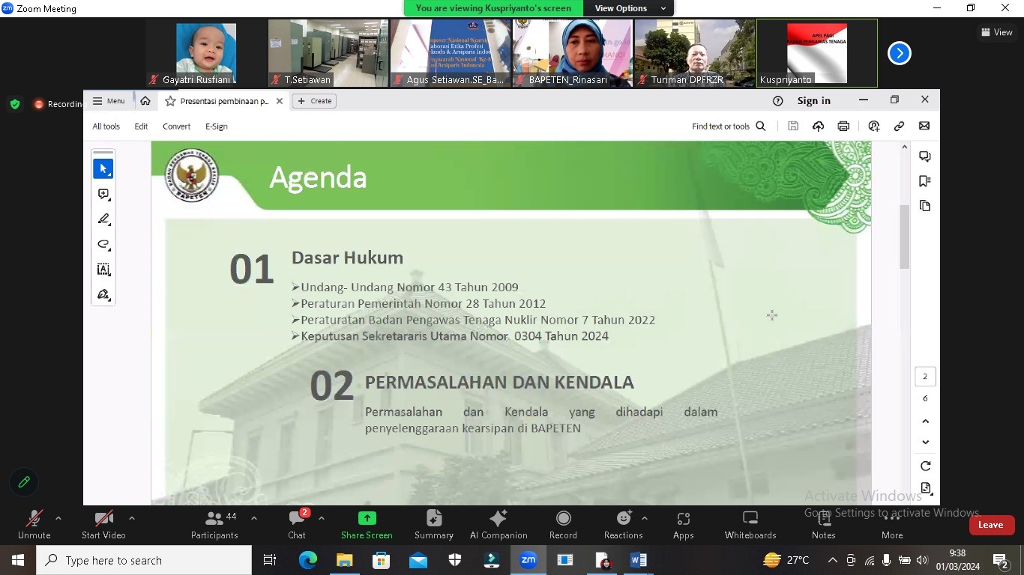Click the rotate page icon on right rail

pyautogui.click(x=925, y=466)
